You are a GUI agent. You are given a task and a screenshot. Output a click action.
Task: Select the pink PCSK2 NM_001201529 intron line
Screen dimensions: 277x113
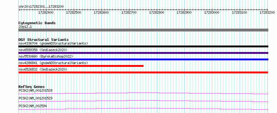(143, 101)
